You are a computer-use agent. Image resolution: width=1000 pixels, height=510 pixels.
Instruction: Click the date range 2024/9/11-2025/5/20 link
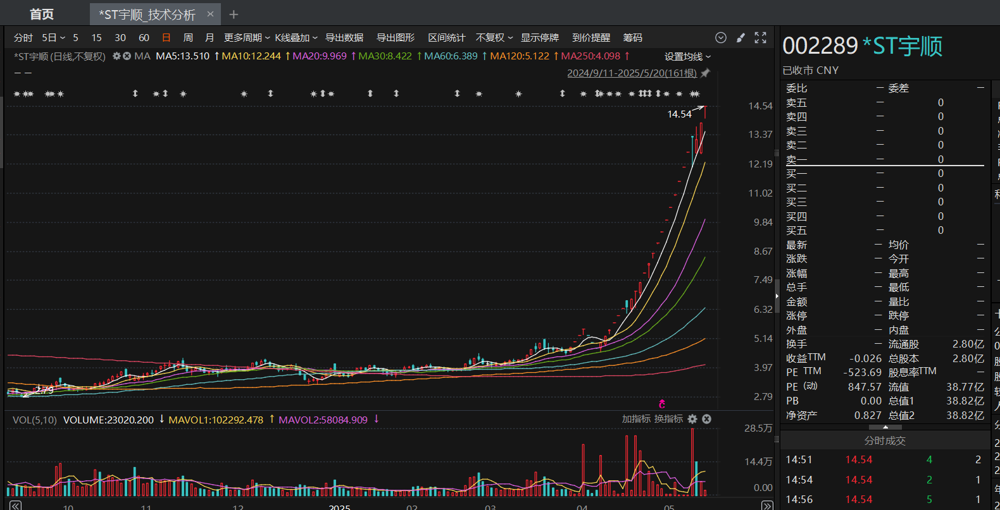click(632, 73)
